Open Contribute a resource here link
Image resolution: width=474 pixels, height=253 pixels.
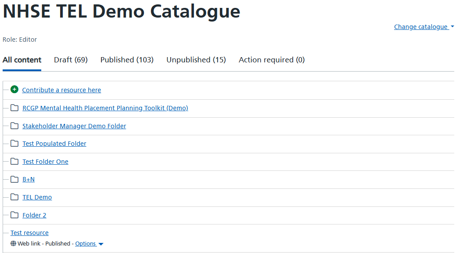pyautogui.click(x=62, y=90)
